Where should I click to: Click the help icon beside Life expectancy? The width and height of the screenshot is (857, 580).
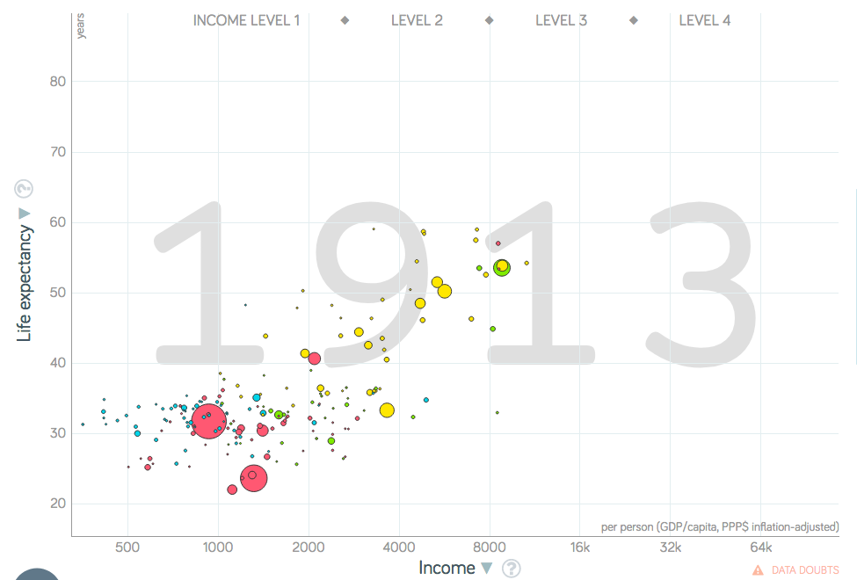click(25, 189)
